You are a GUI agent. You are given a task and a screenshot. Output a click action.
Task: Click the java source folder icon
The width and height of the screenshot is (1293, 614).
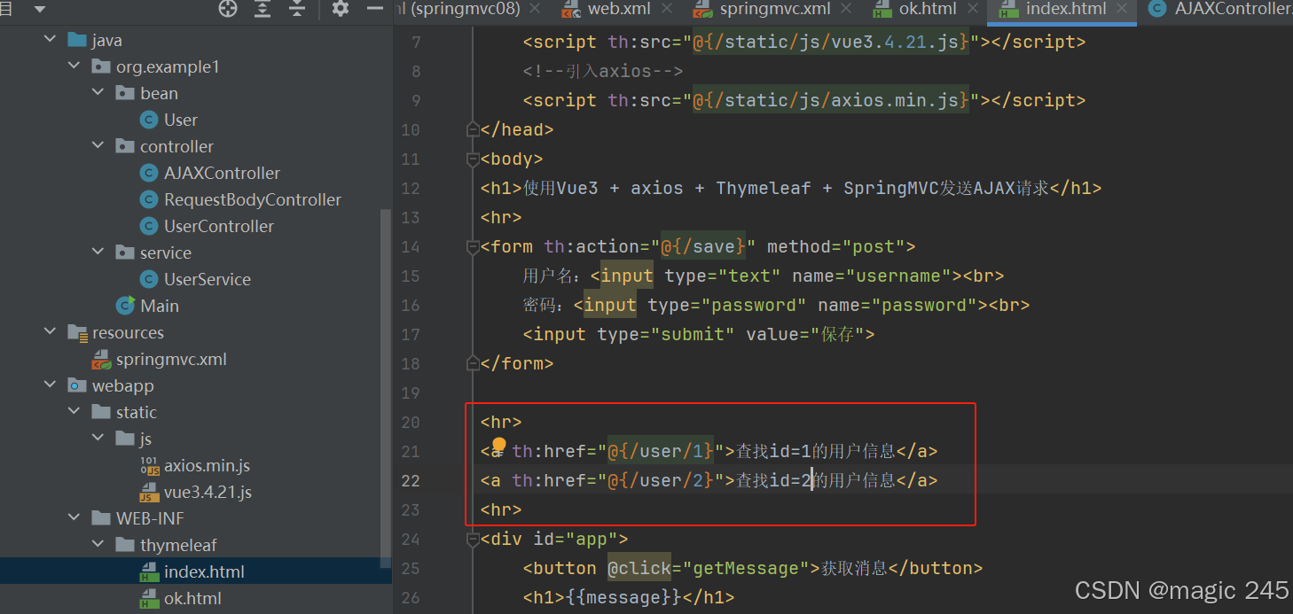[x=77, y=40]
